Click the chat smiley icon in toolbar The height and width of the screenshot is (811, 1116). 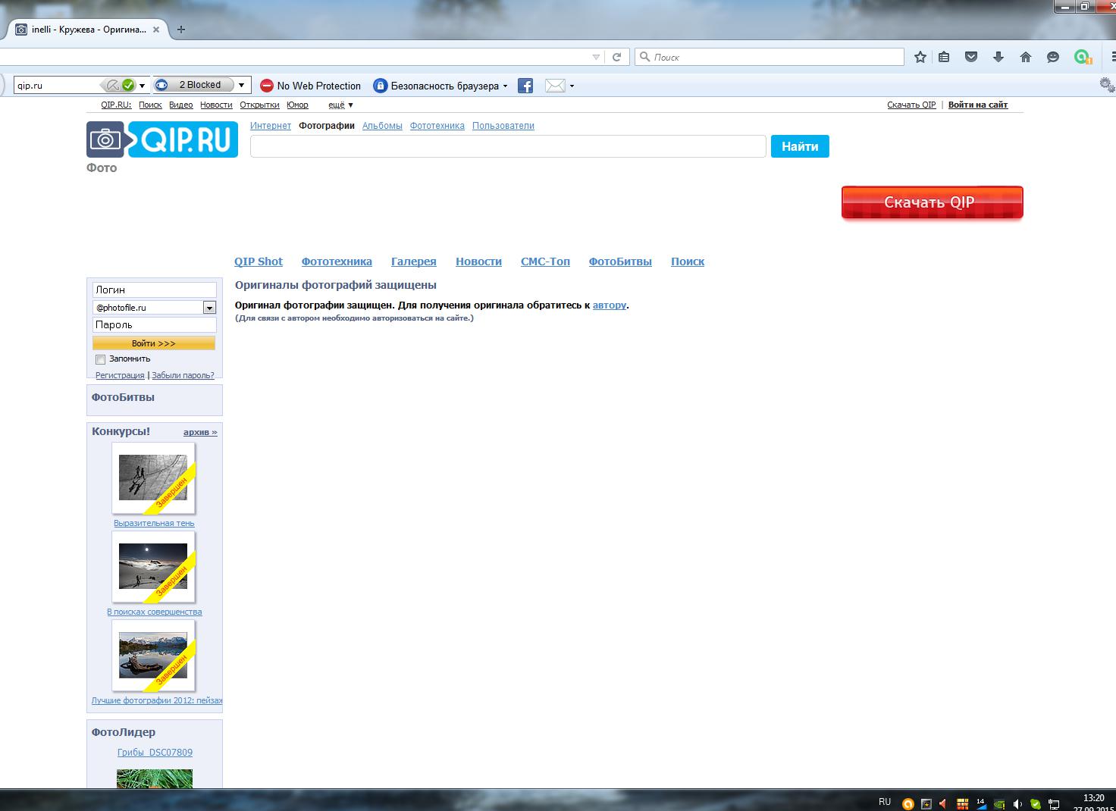(x=1053, y=57)
